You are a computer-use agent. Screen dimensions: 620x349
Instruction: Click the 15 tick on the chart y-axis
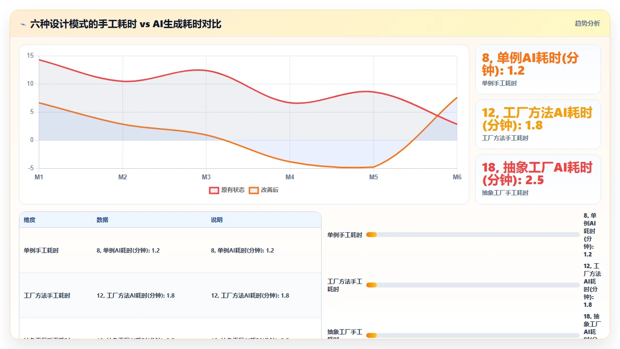click(31, 56)
